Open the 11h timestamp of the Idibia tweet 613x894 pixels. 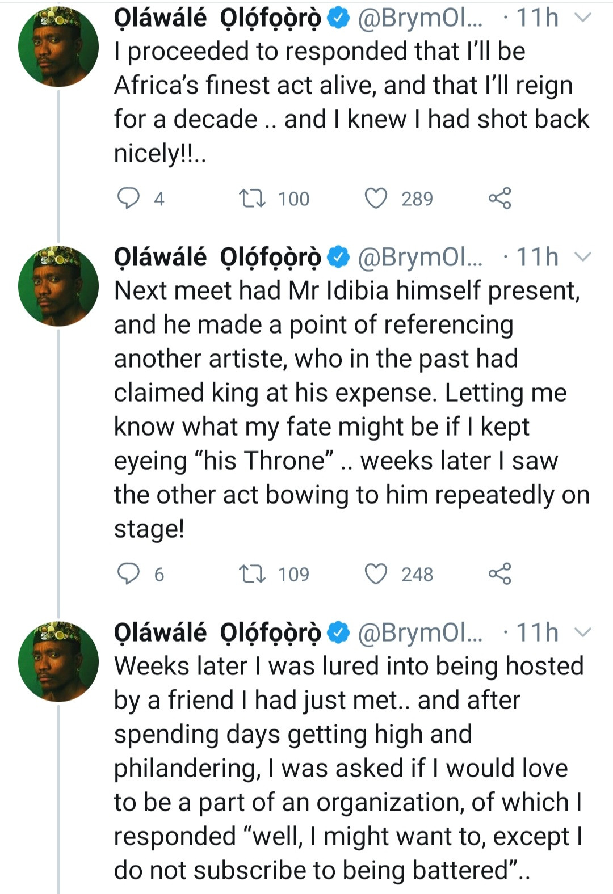click(537, 258)
